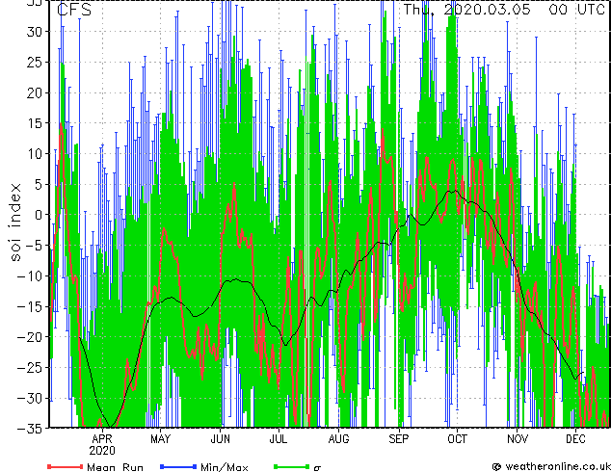This screenshot has height=472, width=611.
Task: Click the date label Thu, 2020.03.05
Action: (466, 10)
